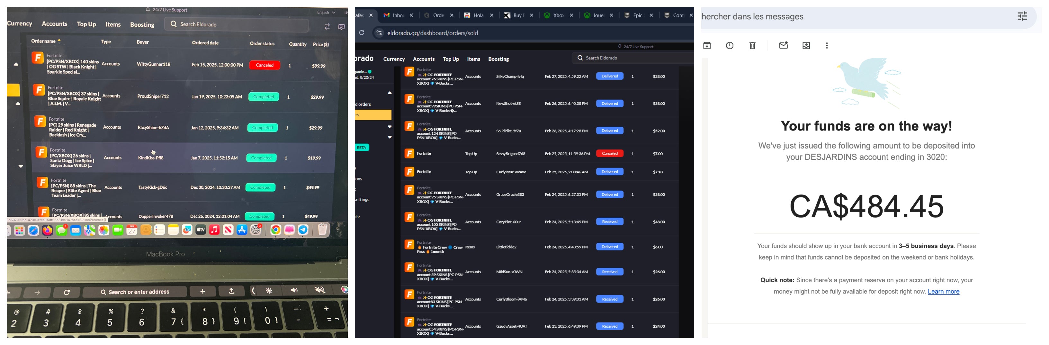The height and width of the screenshot is (345, 1049).
Task: Archive the email in Gmail toolbar
Action: click(x=707, y=46)
